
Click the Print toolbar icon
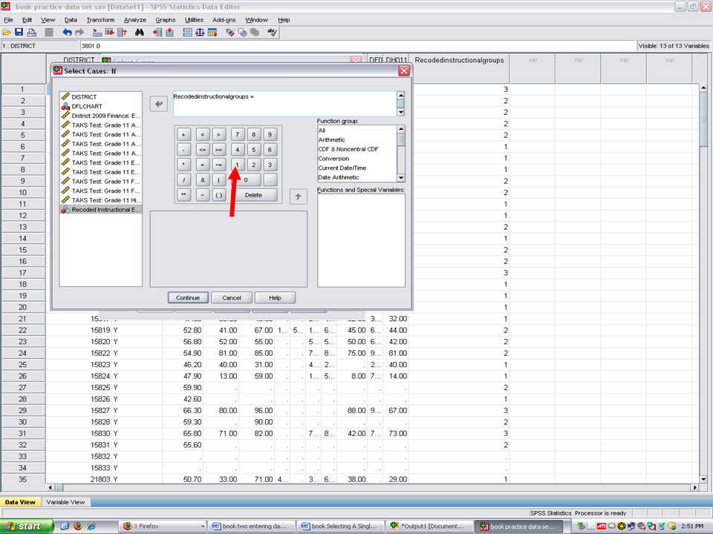pos(31,33)
